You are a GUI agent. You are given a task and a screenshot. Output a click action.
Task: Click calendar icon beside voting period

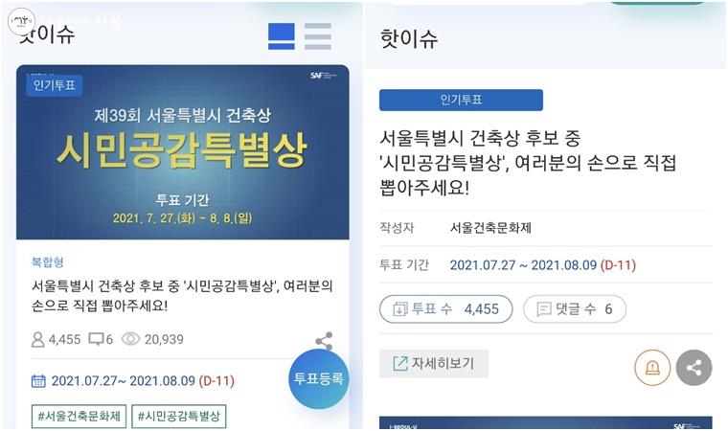click(38, 381)
